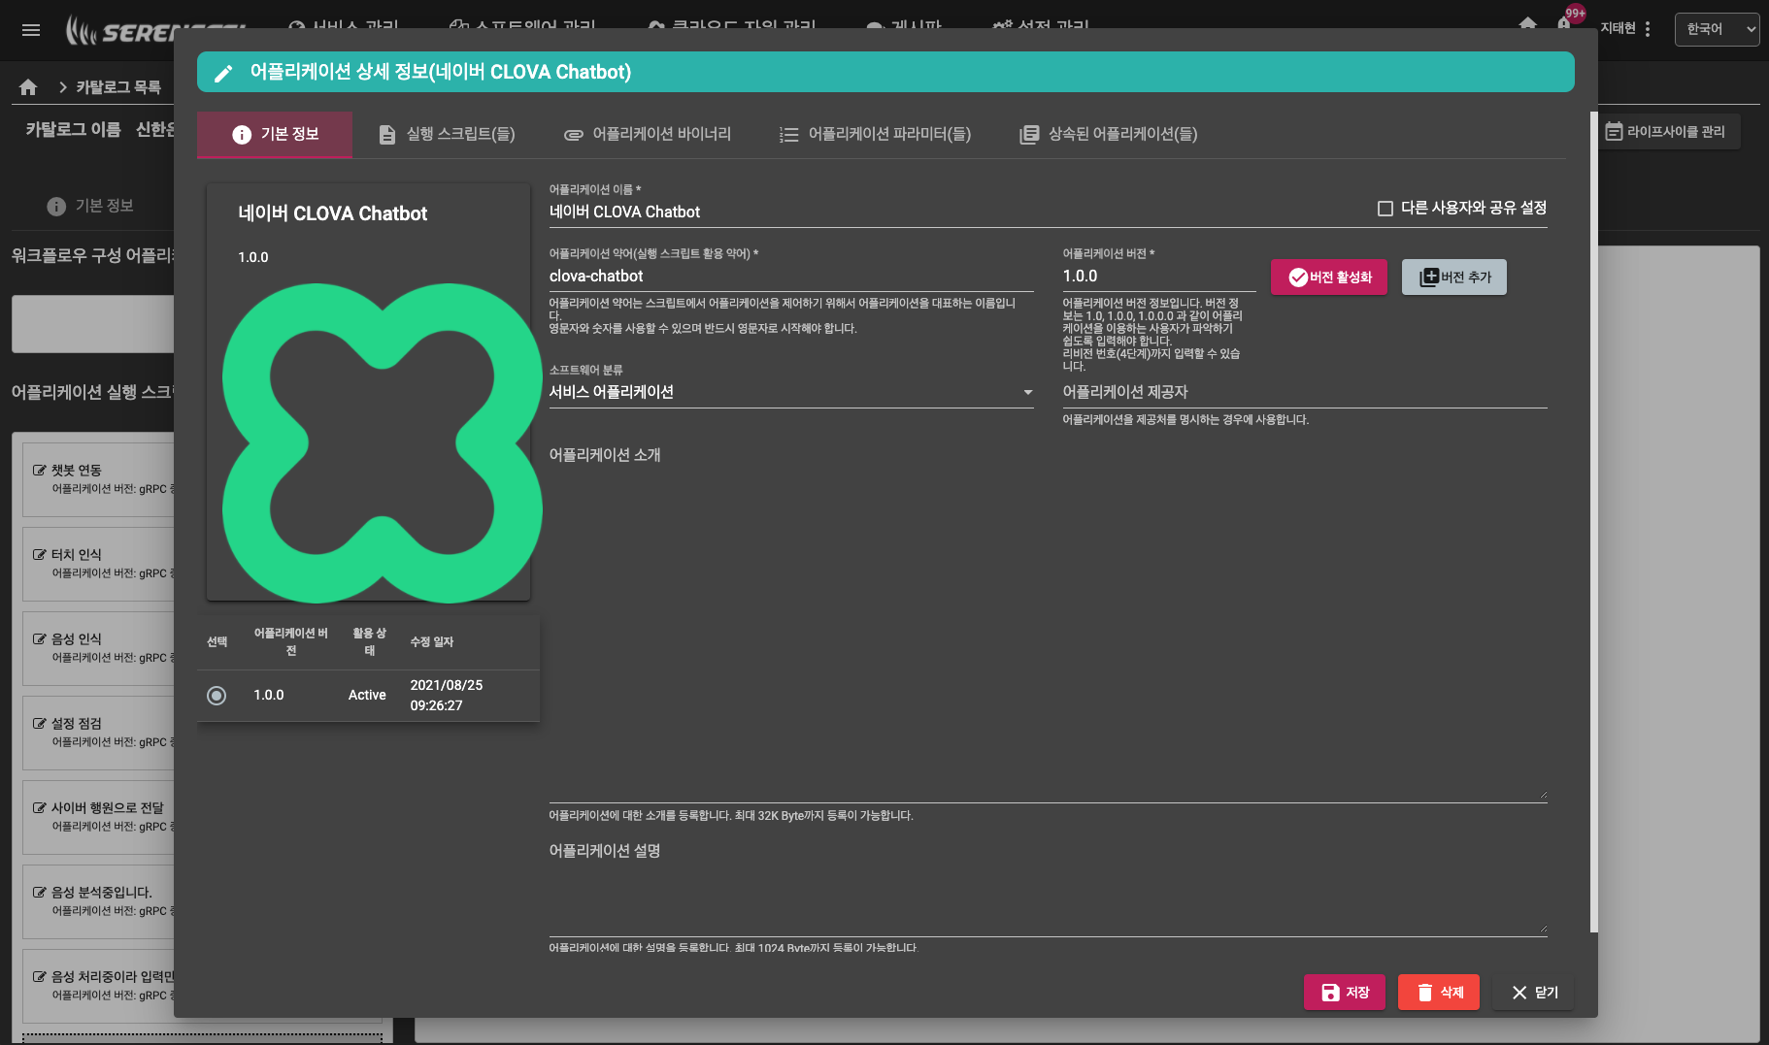Go to 어플리케이션 파라미터(들) tab
The image size is (1769, 1045).
tap(875, 134)
